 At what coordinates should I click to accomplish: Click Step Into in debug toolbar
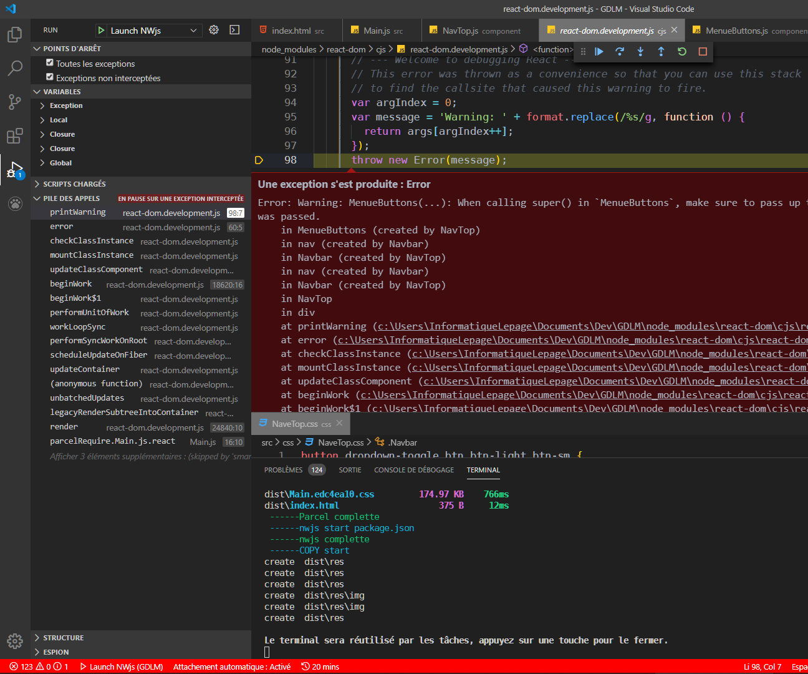pos(640,52)
